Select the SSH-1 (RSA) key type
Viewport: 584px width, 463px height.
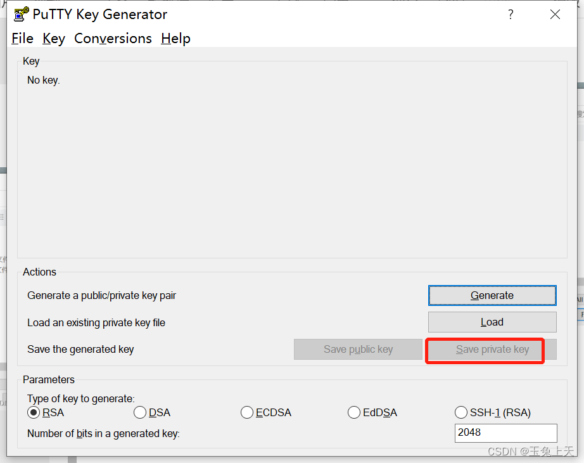[461, 412]
